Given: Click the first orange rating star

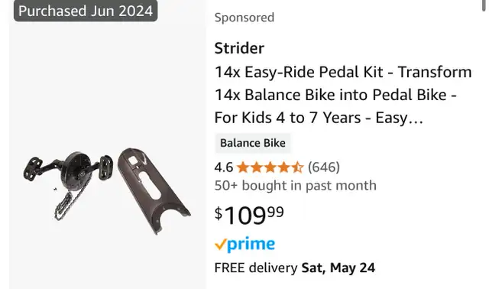Looking at the screenshot, I should point(243,167).
